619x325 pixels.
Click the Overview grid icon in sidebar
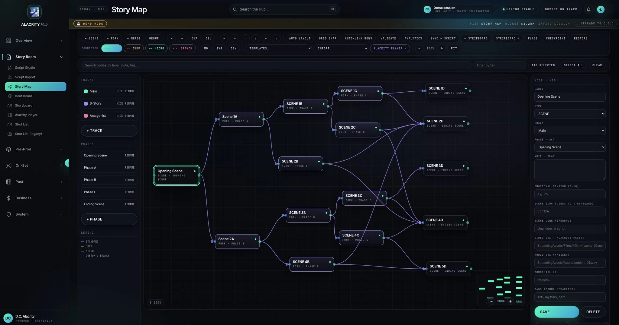[x=9, y=41]
